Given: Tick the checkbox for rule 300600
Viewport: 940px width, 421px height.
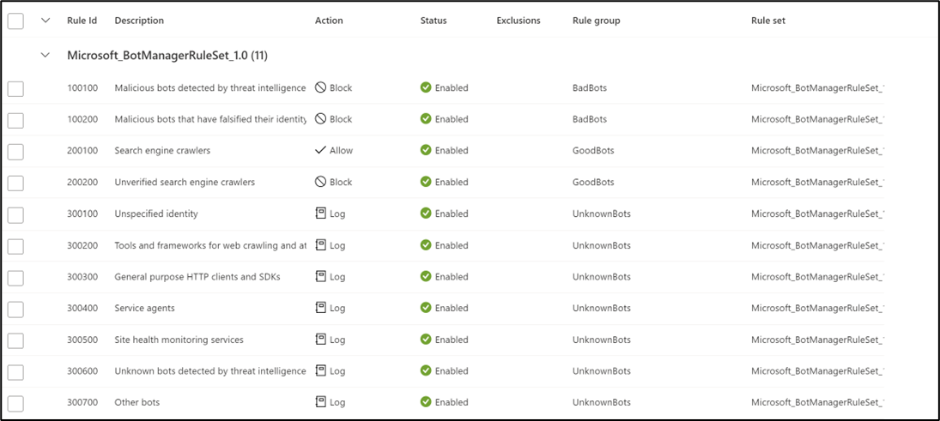Looking at the screenshot, I should point(15,372).
